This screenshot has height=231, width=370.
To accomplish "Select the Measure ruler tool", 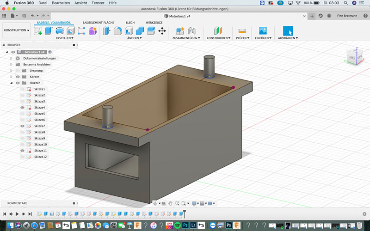I will (242, 31).
